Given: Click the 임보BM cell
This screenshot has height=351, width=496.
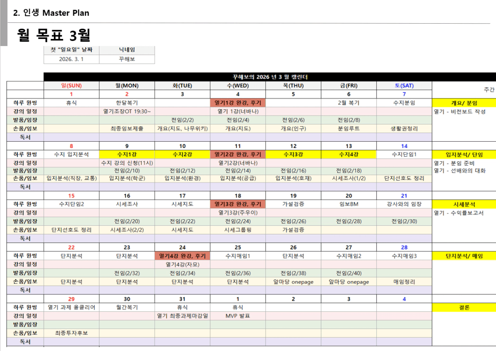Looking at the screenshot, I should [x=349, y=204].
